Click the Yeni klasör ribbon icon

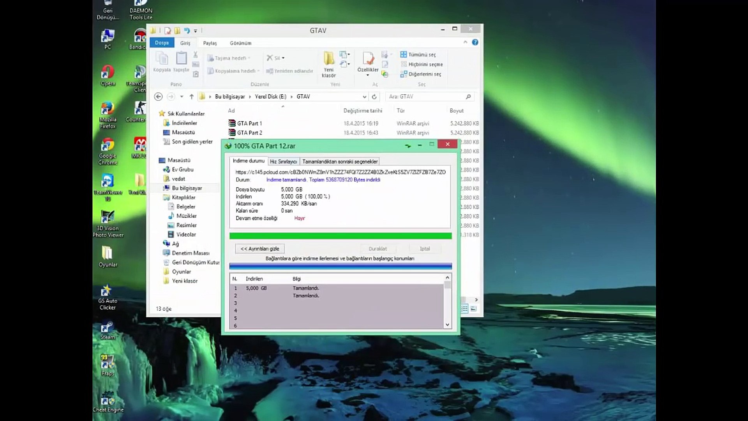[x=328, y=59]
